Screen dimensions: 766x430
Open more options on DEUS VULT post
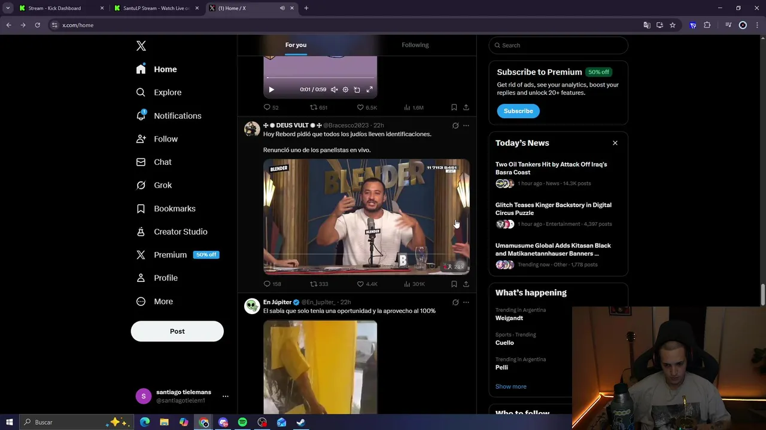pos(466,125)
